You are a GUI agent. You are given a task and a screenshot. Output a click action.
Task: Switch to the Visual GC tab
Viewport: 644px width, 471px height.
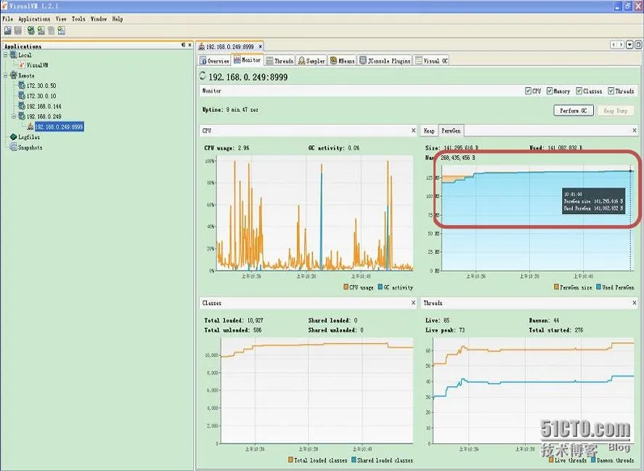432,61
